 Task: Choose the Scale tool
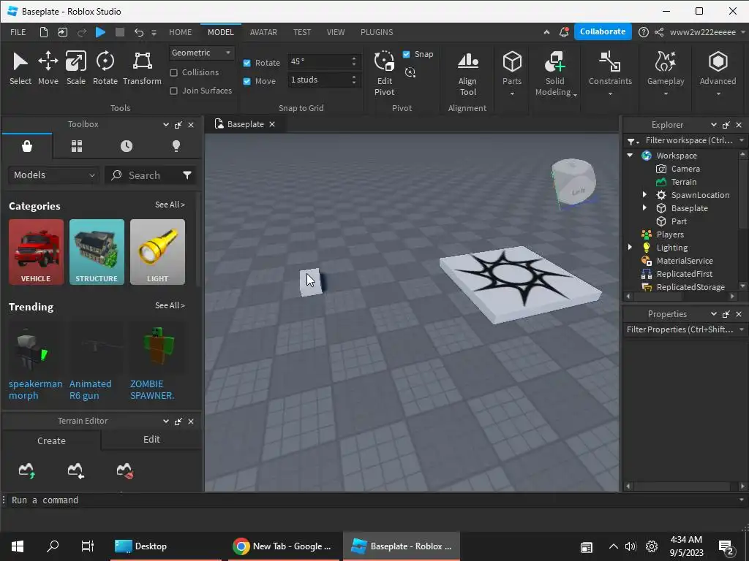[x=76, y=68]
